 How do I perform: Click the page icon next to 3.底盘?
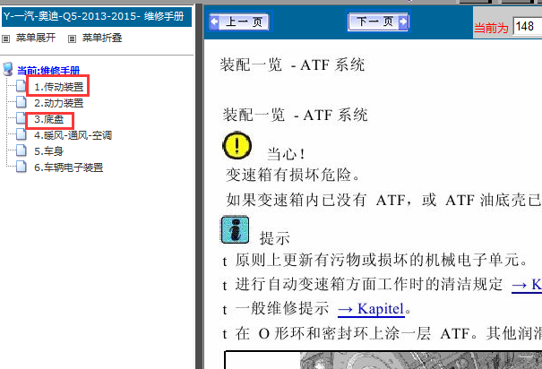[22, 118]
